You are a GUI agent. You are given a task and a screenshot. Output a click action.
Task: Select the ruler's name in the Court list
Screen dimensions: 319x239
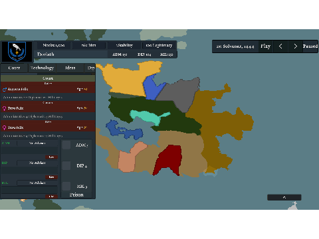coord(18,89)
